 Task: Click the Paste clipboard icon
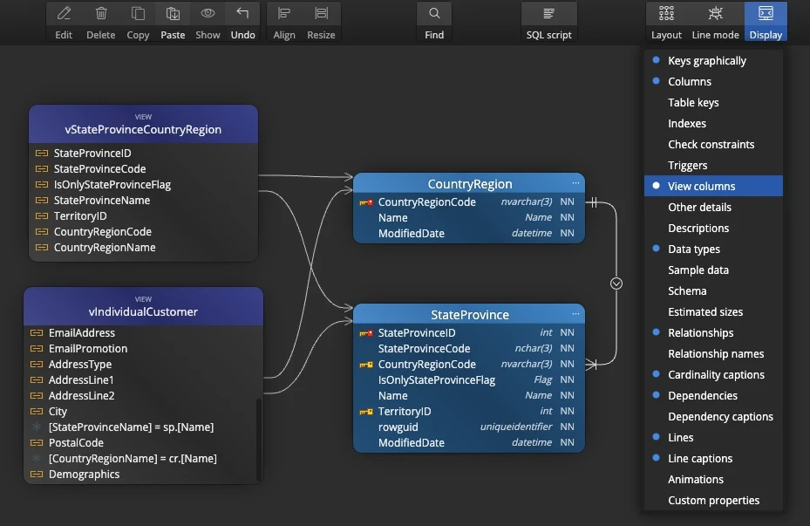tap(173, 13)
